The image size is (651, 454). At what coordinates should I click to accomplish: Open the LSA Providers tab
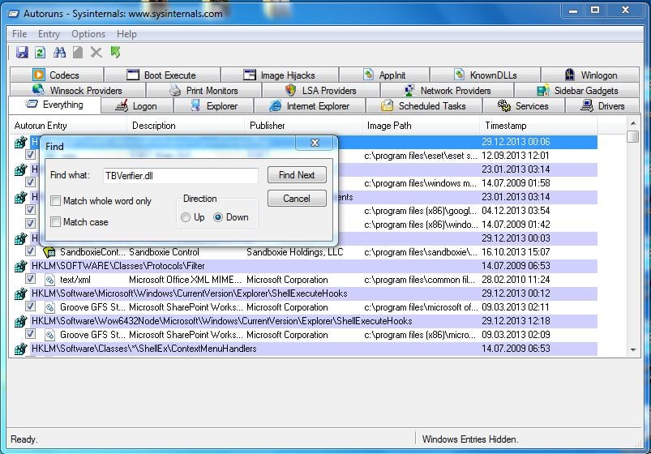[321, 90]
